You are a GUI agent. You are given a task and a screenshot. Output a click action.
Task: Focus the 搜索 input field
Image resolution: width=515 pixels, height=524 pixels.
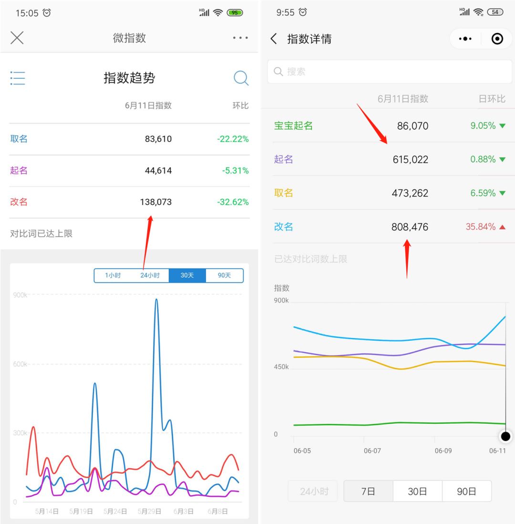(x=390, y=72)
